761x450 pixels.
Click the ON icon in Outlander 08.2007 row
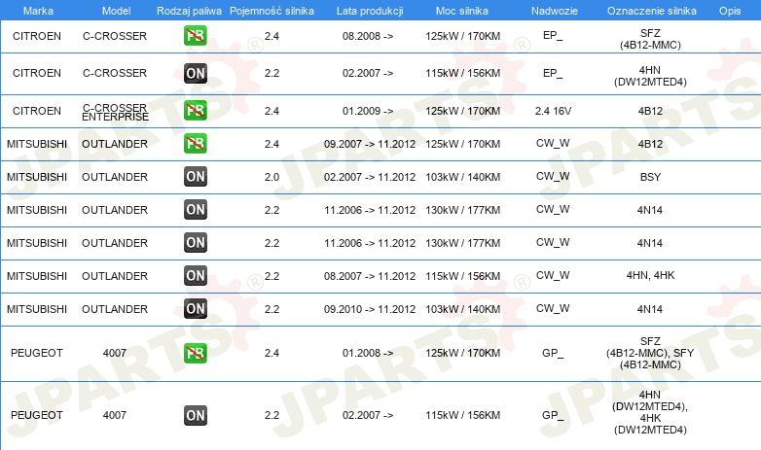195,275
